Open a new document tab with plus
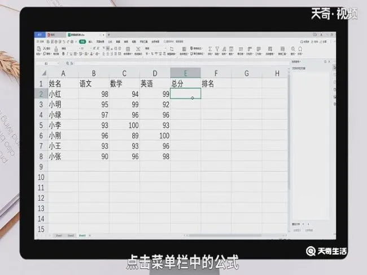This screenshot has width=367, height=275. click(x=108, y=34)
